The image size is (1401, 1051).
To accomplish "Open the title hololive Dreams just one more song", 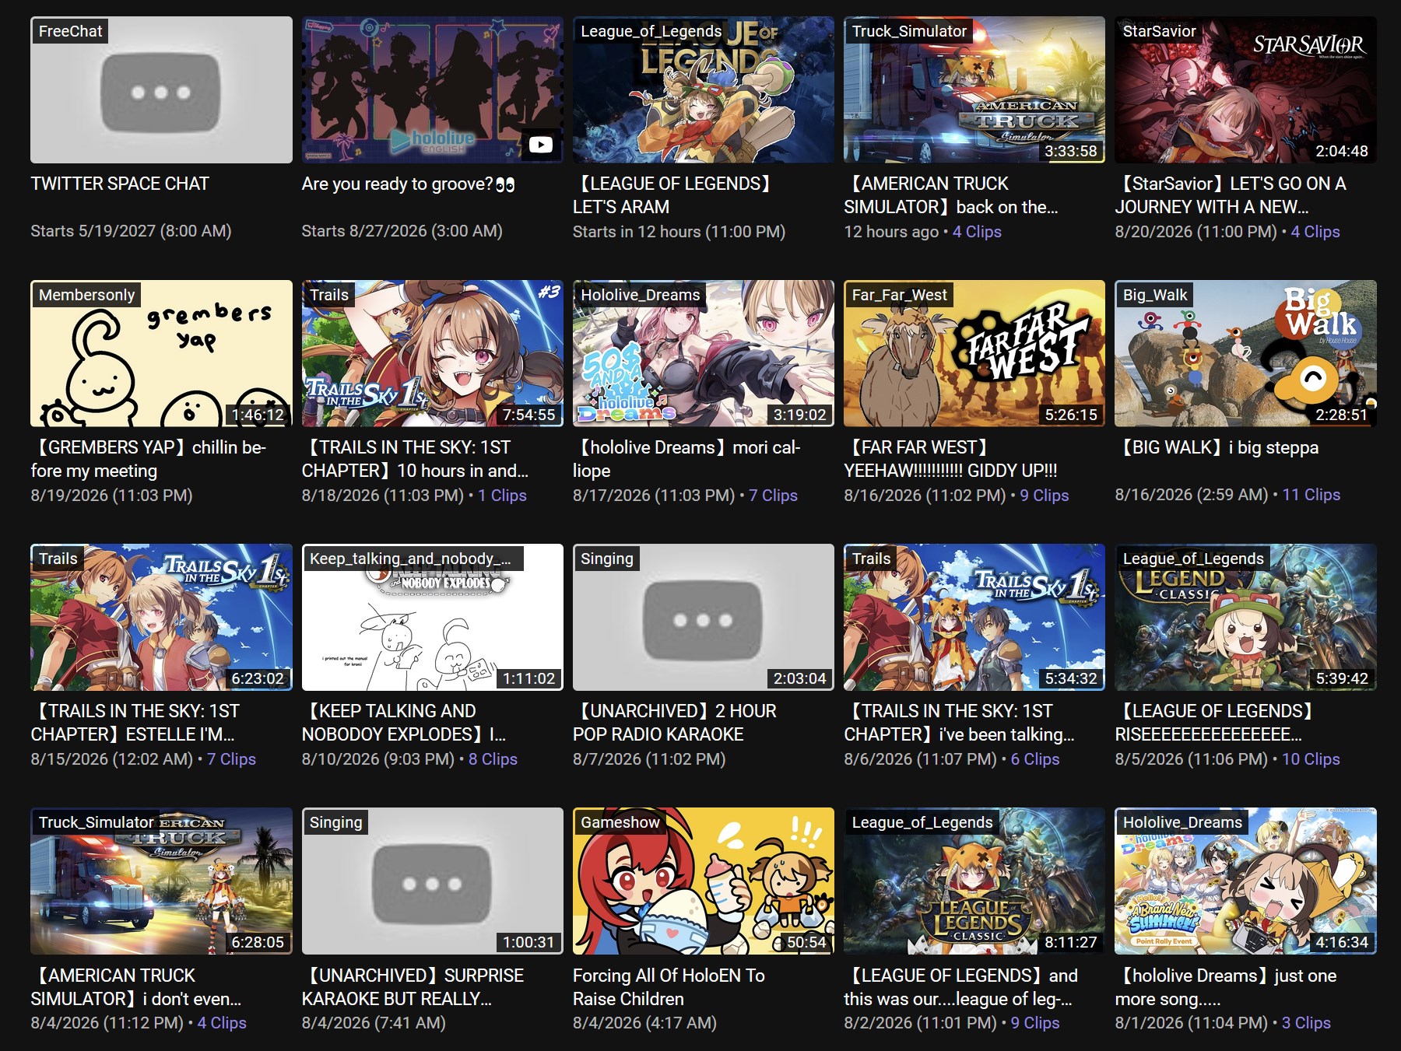I will coord(1226,987).
